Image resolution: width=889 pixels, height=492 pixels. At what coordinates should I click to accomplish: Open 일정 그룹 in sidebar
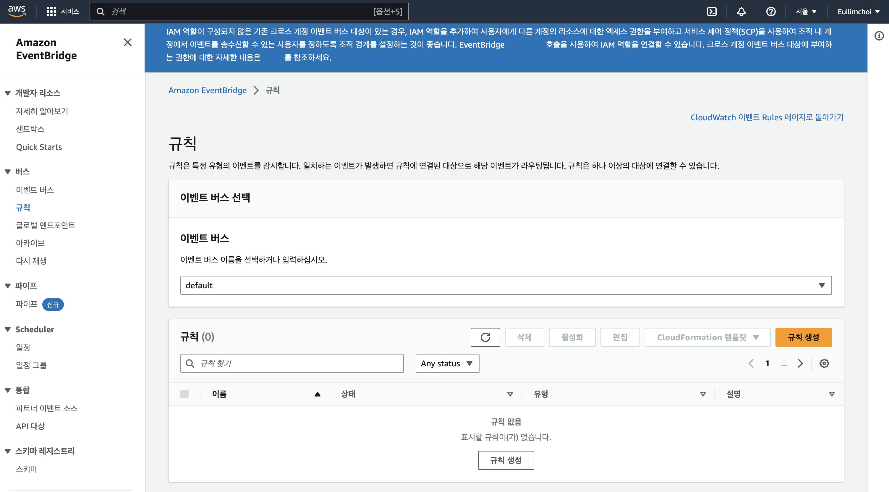pyautogui.click(x=31, y=365)
